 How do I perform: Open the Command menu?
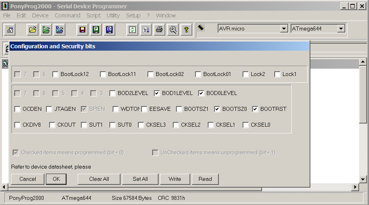[67, 15]
